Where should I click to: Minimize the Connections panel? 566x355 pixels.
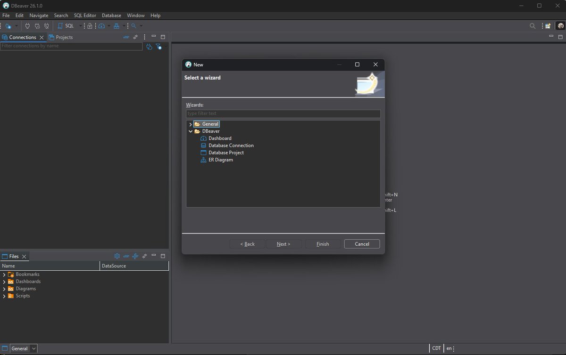pyautogui.click(x=154, y=37)
